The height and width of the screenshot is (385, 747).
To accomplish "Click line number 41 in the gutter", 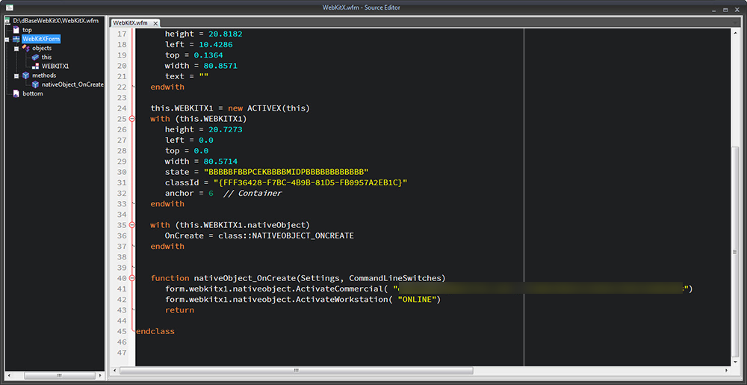I will (122, 289).
